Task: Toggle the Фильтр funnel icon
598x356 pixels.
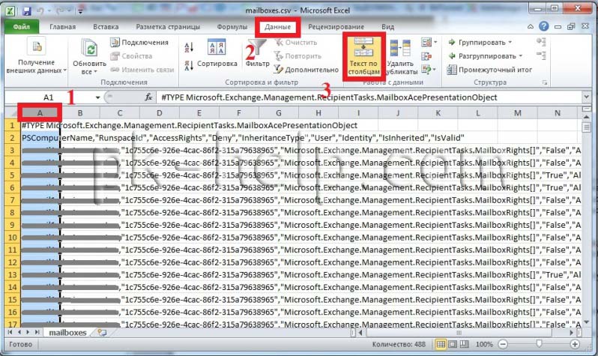Action: tap(257, 47)
